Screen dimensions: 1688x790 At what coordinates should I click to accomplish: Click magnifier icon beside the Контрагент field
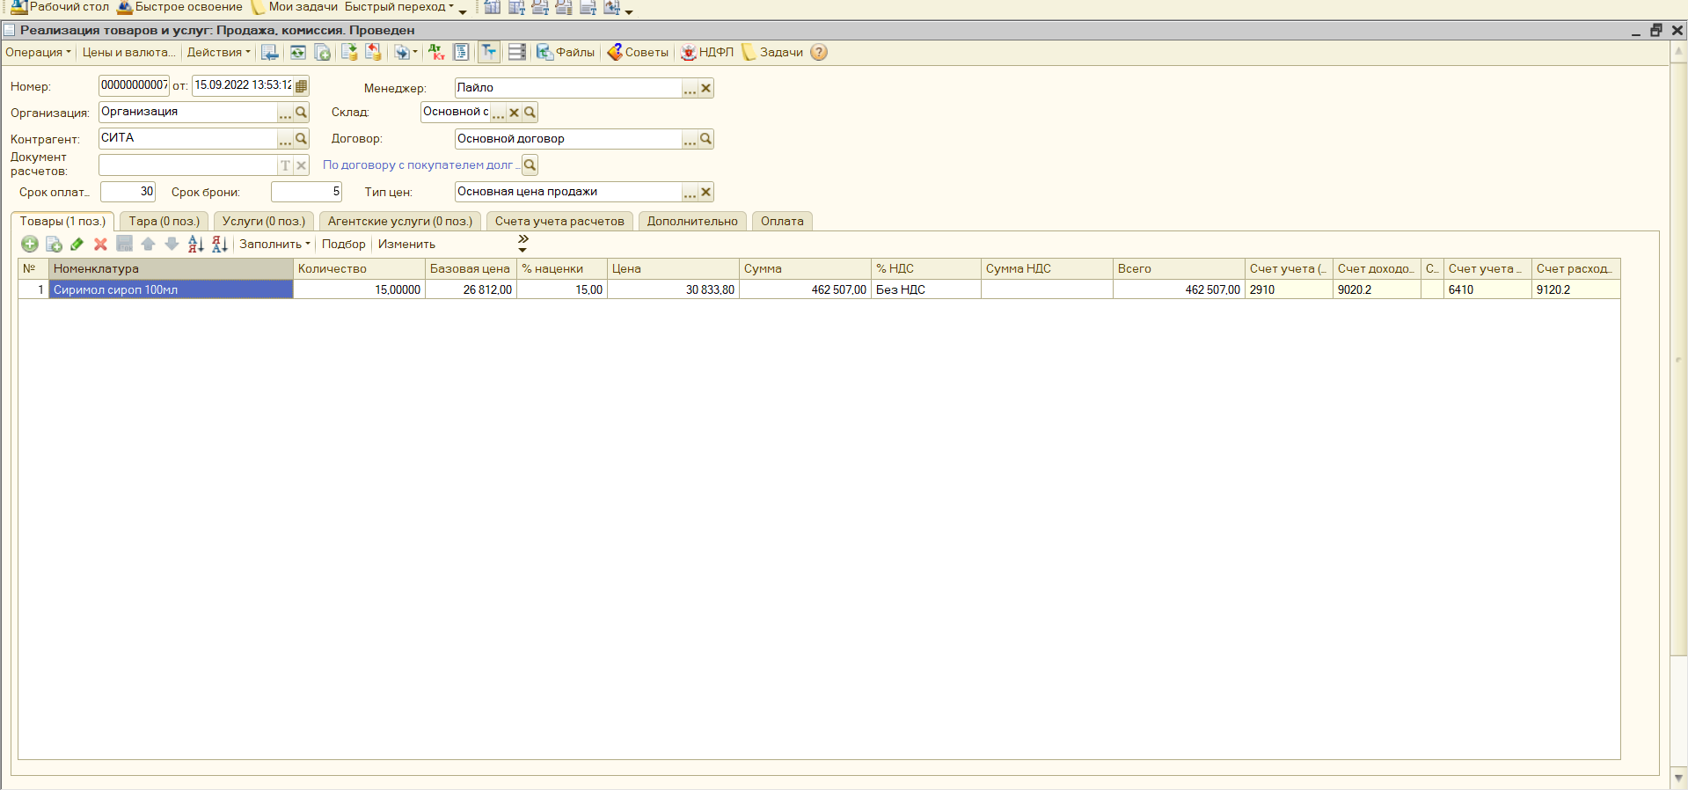point(301,139)
